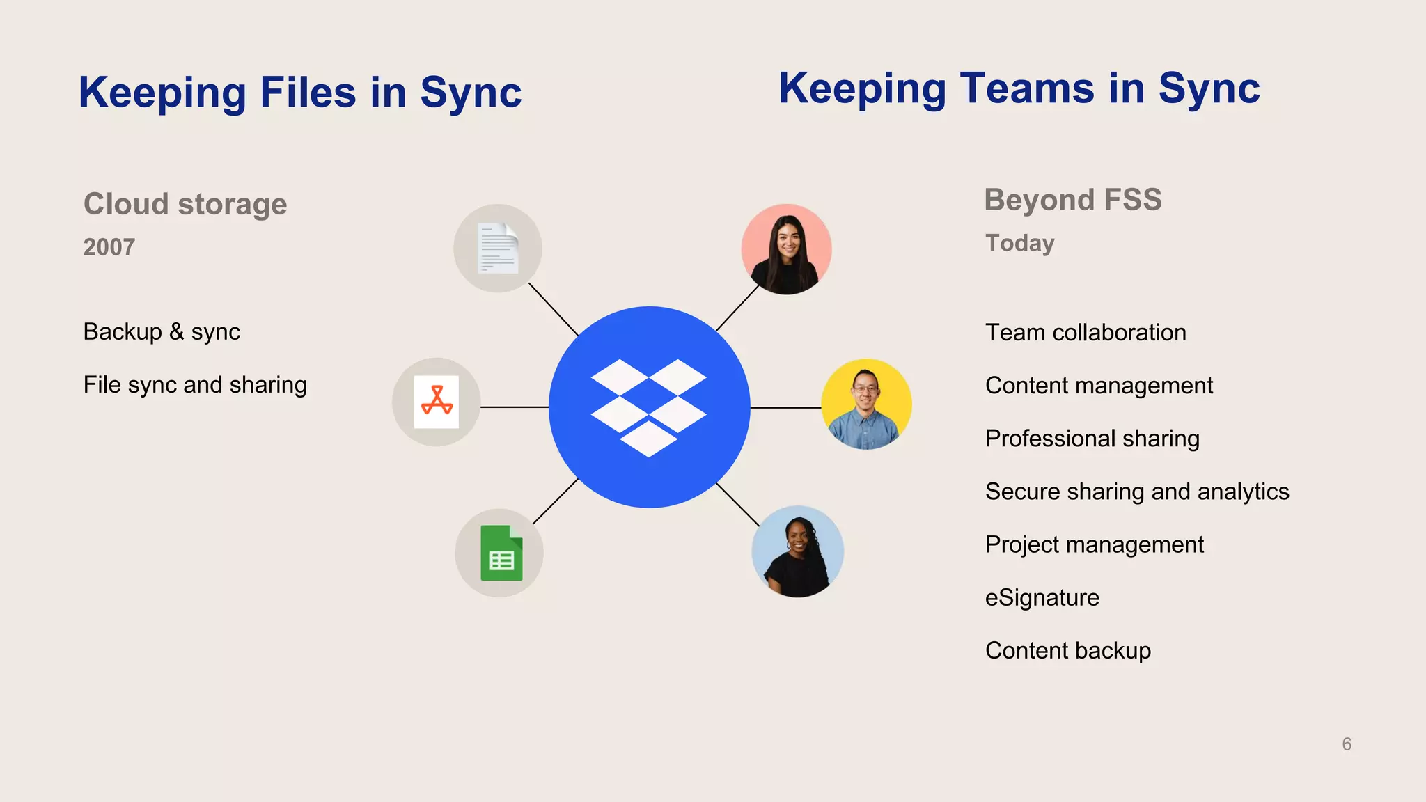Click 'Secure sharing and analytics' item
1426x802 pixels.
click(x=1137, y=492)
